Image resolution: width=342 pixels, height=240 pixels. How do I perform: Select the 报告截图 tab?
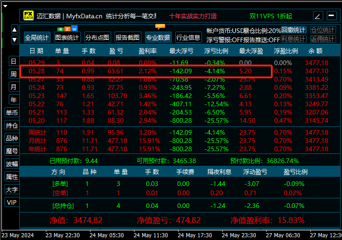pos(128,38)
